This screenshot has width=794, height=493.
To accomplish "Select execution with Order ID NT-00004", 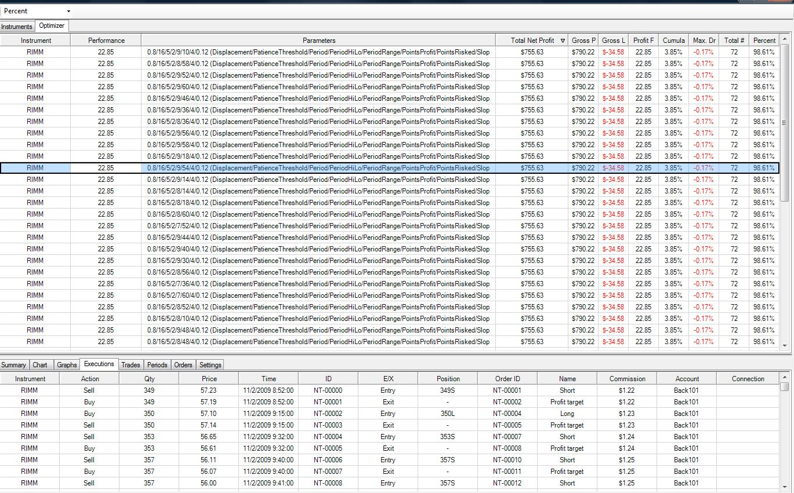I will click(x=390, y=414).
